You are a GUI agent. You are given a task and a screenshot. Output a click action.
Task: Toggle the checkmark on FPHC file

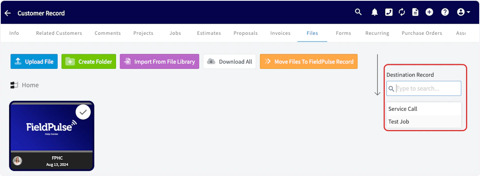pyautogui.click(x=83, y=112)
